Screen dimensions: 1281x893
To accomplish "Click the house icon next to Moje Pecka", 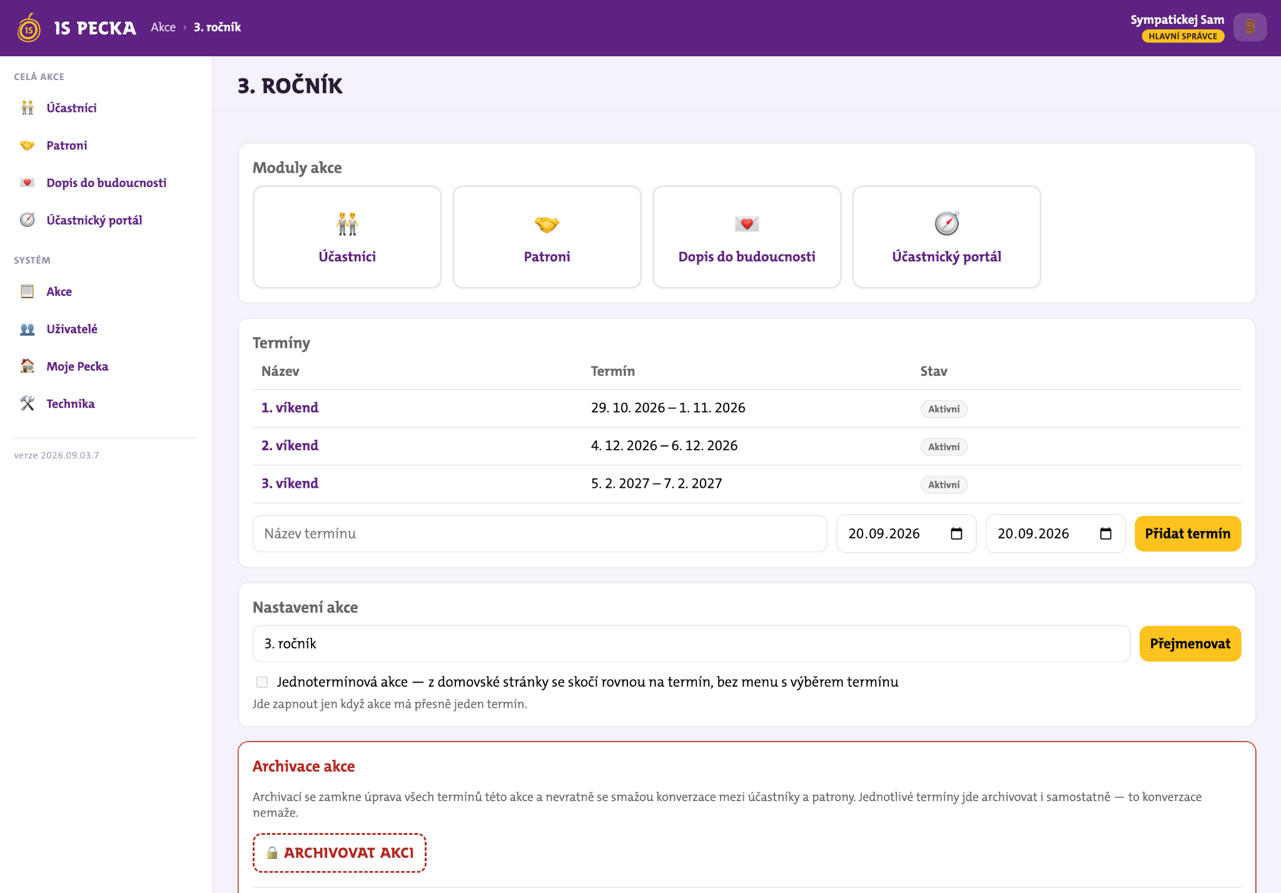I will click(27, 366).
